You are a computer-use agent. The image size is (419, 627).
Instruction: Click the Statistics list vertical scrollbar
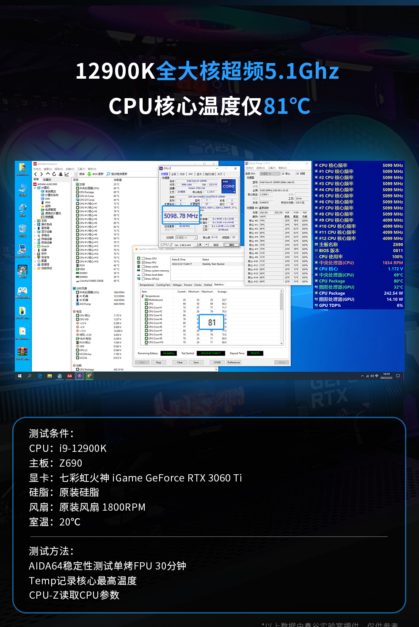pyautogui.click(x=281, y=317)
